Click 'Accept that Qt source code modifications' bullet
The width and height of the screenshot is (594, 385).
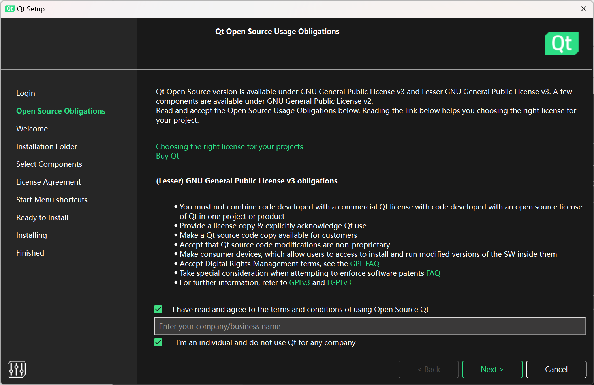(x=285, y=245)
